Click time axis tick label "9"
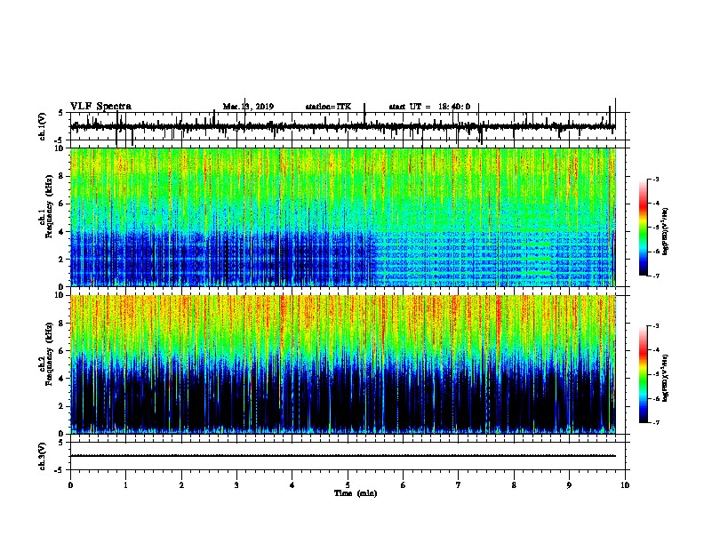704x544 pixels. point(569,484)
